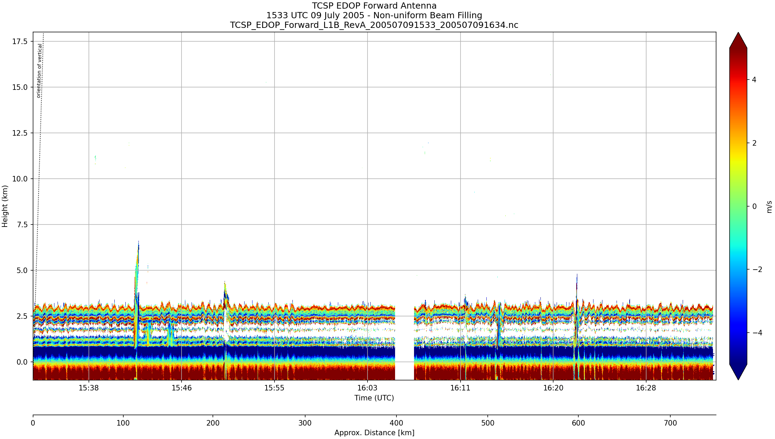Click the colorbar tick label 0
This screenshot has height=439, width=775.
pyautogui.click(x=754, y=207)
